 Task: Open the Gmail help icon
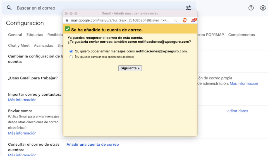click(x=251, y=8)
